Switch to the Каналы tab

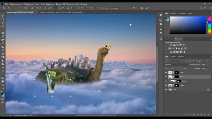(x=173, y=57)
